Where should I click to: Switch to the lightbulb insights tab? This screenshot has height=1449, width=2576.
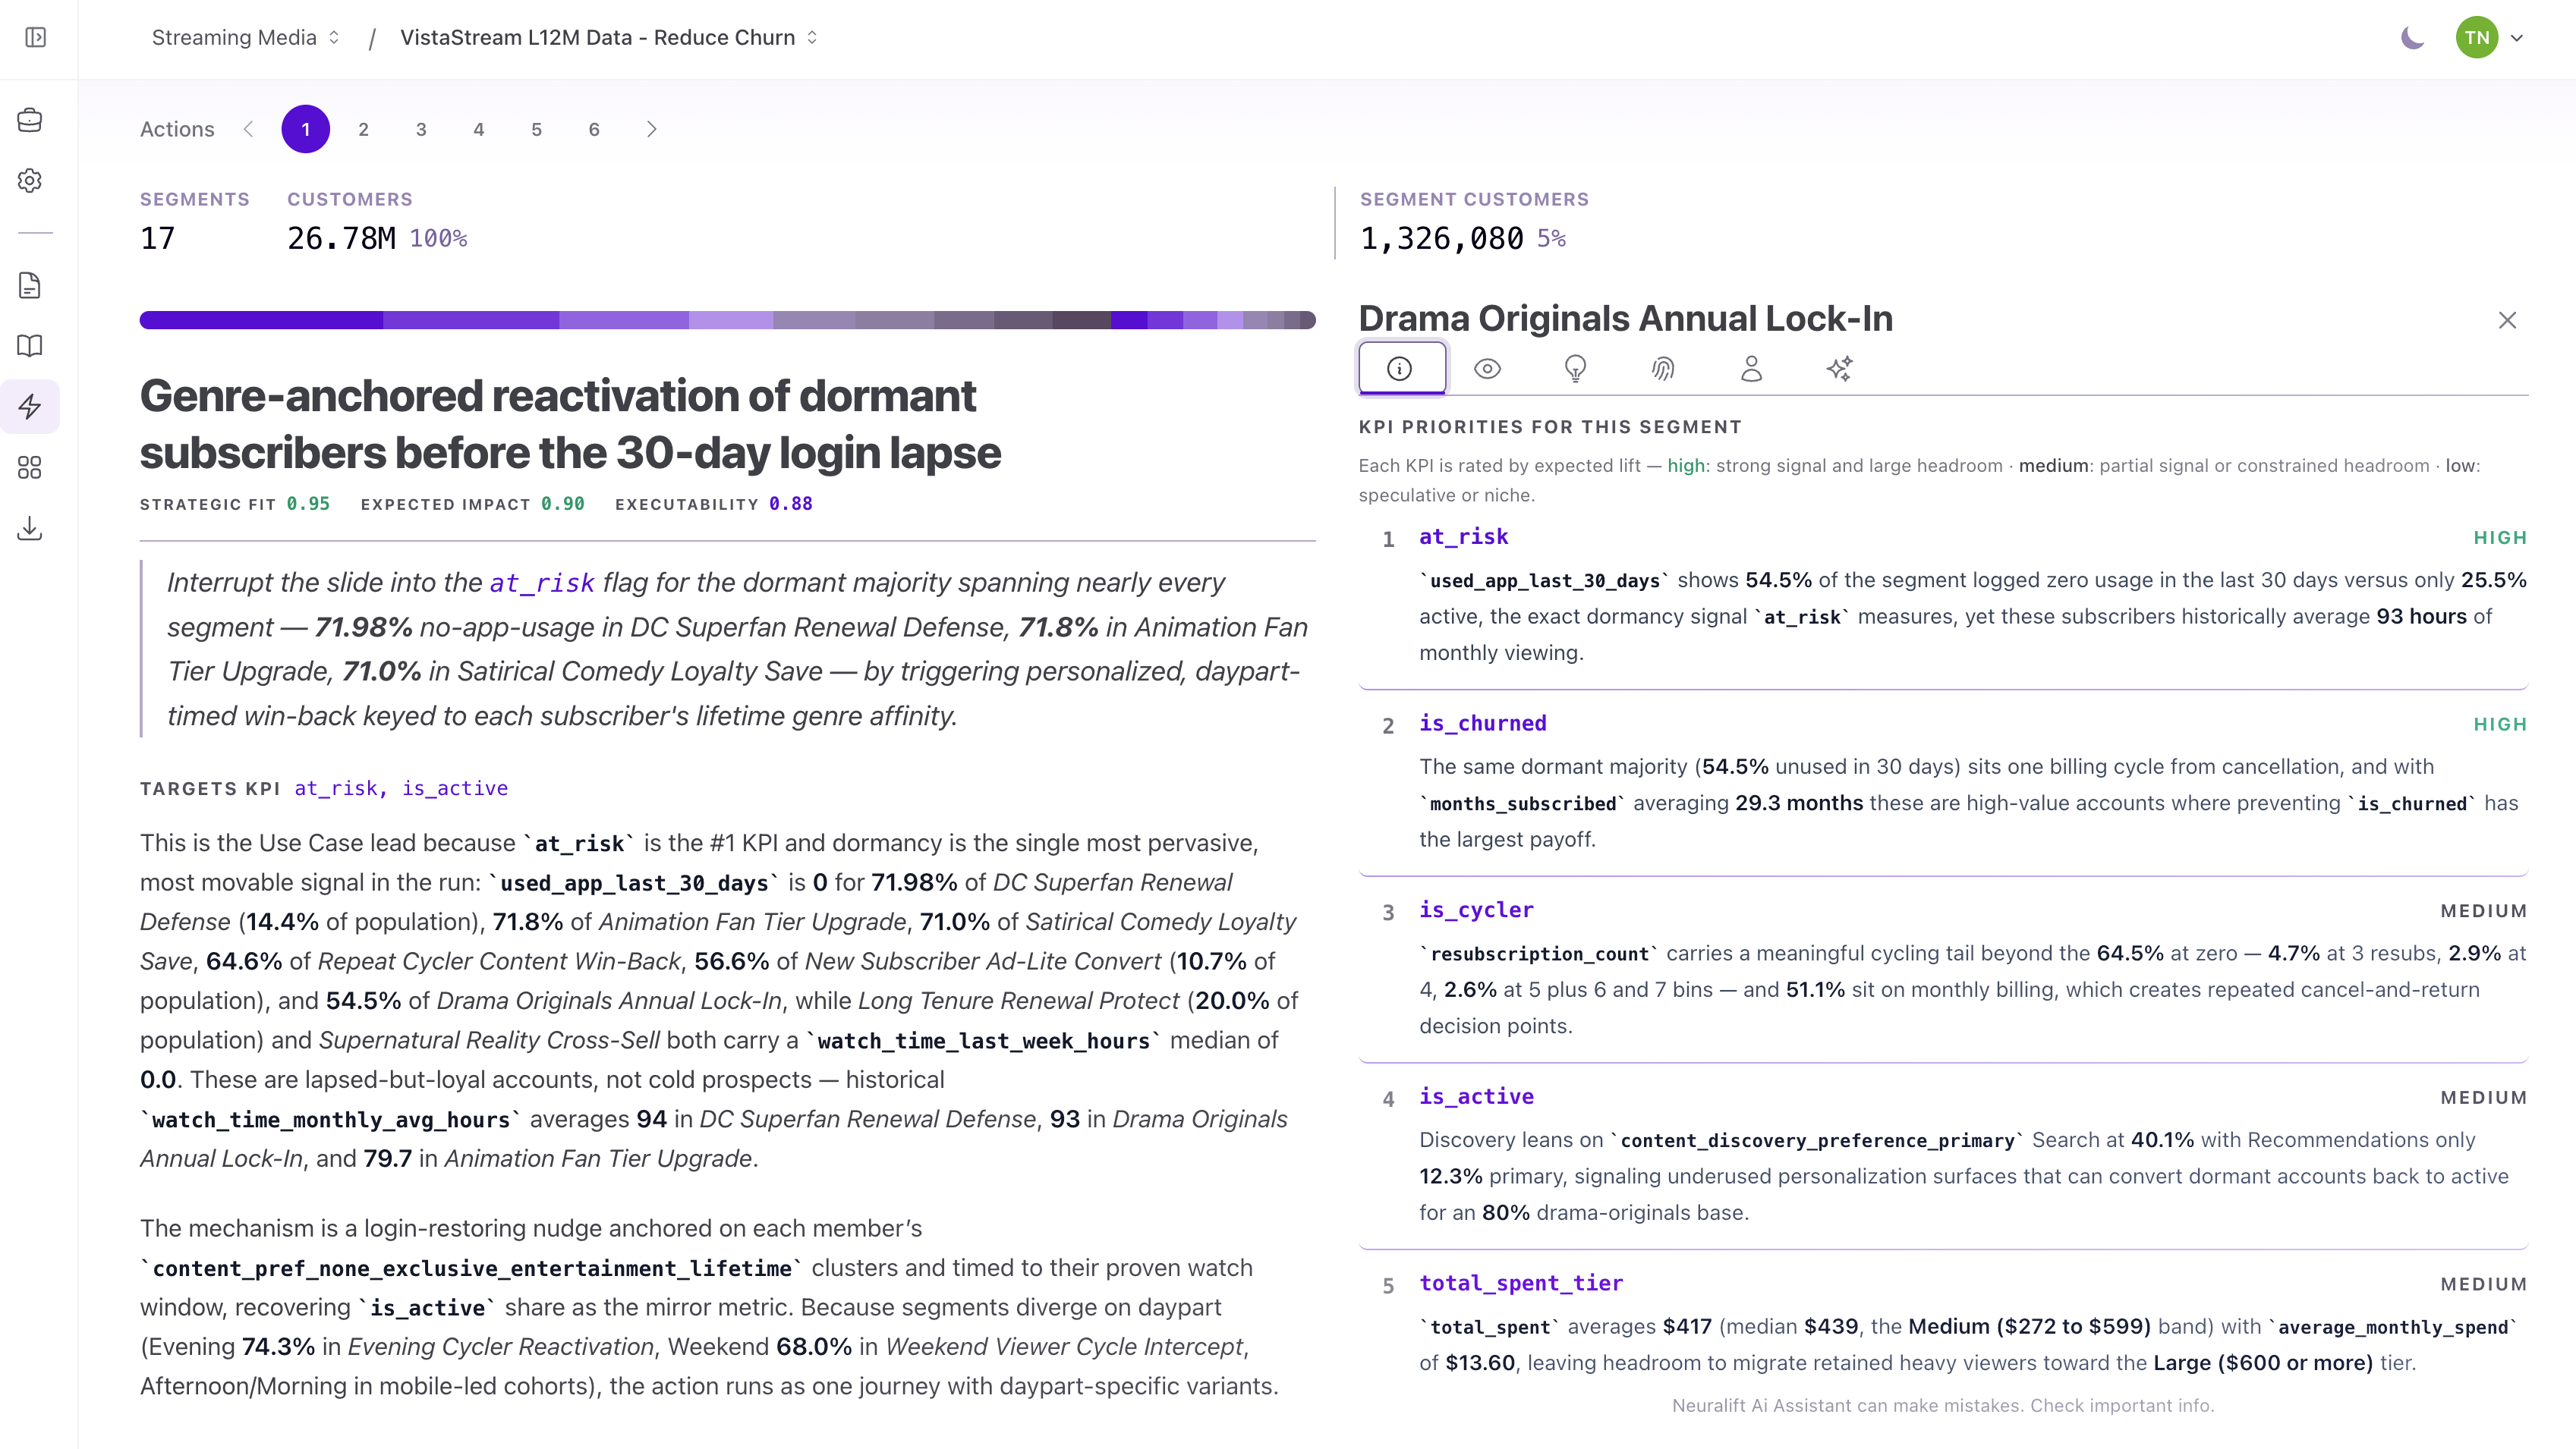pyautogui.click(x=1575, y=369)
